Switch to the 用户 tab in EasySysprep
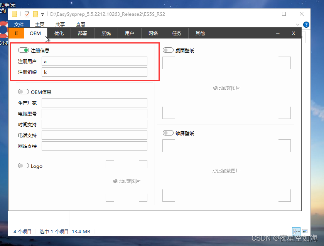The width and height of the screenshot is (324, 246). point(130,33)
